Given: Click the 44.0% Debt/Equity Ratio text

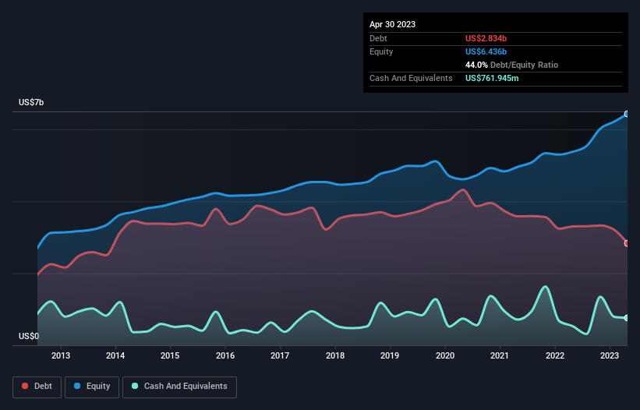Looking at the screenshot, I should tap(511, 65).
